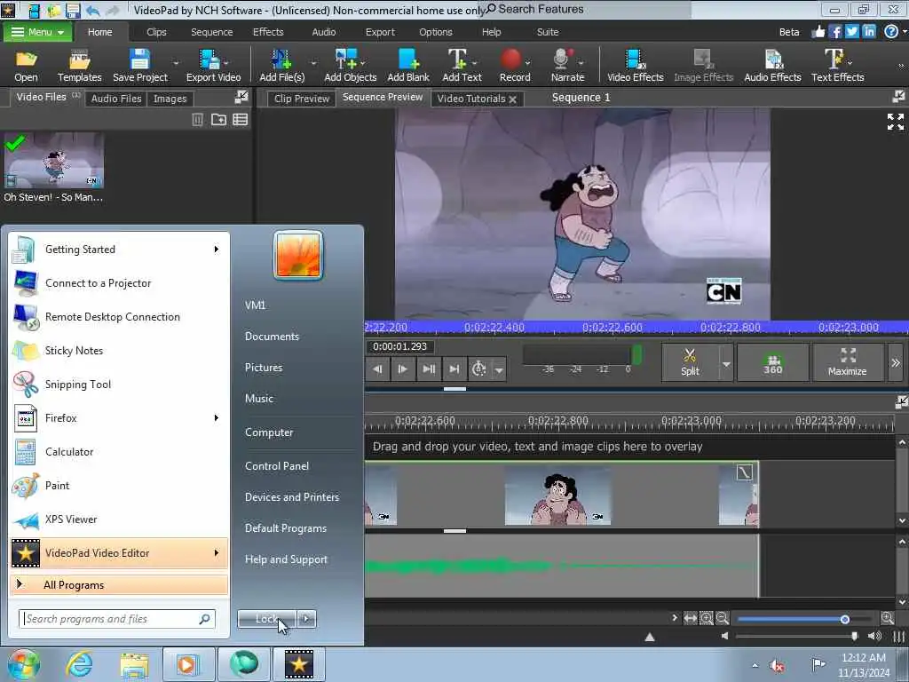The height and width of the screenshot is (682, 909).
Task: Open the Sequence ribbon tab
Action: point(211,32)
